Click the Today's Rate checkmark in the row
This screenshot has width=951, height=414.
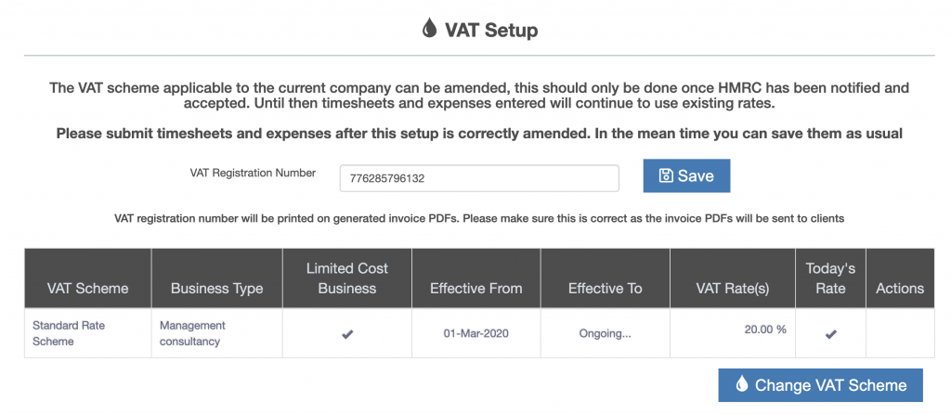tap(830, 334)
